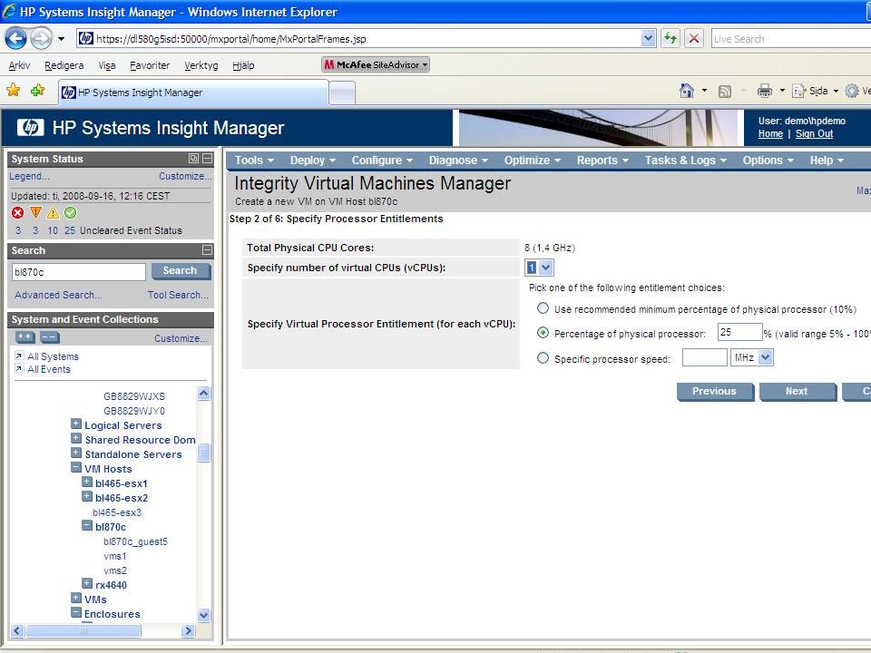This screenshot has height=653, width=871.
Task: Open Favorites Center star icon
Action: click(14, 90)
